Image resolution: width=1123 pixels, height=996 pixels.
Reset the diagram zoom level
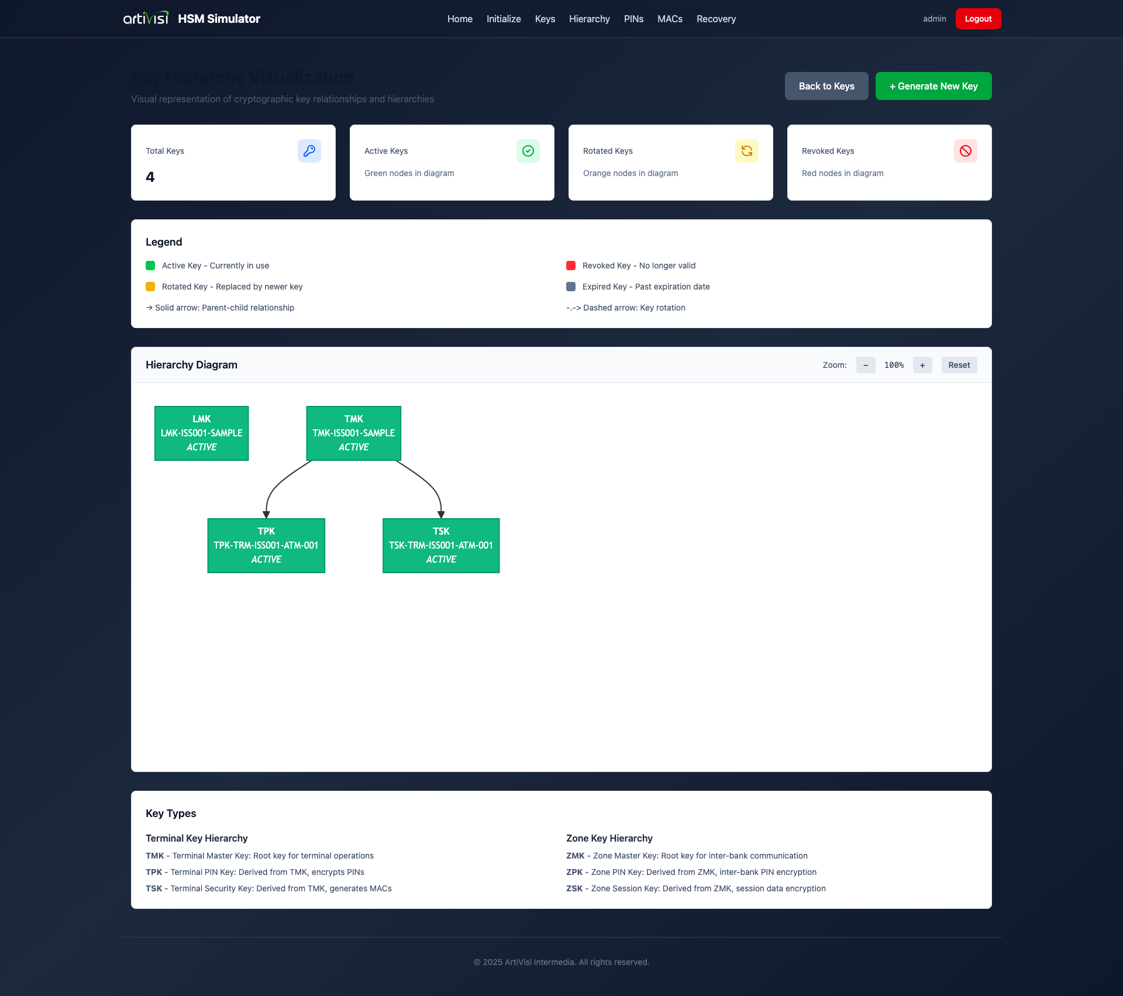pyautogui.click(x=959, y=365)
